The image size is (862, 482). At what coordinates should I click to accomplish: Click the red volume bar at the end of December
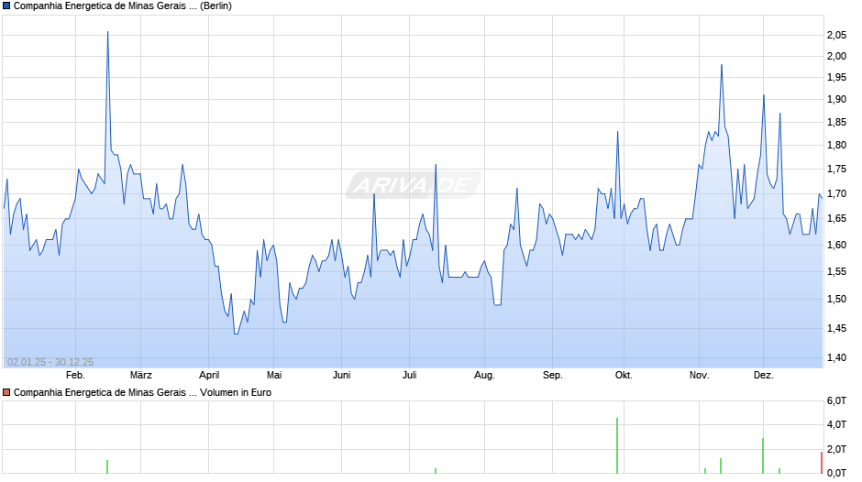[x=822, y=463]
